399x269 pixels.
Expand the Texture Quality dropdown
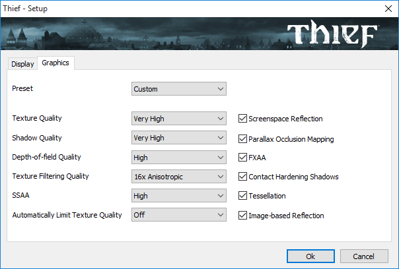pos(179,119)
